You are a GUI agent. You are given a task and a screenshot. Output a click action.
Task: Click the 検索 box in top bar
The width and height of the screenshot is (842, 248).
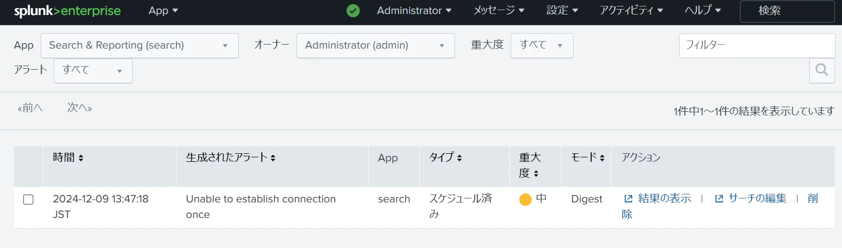[x=787, y=11]
